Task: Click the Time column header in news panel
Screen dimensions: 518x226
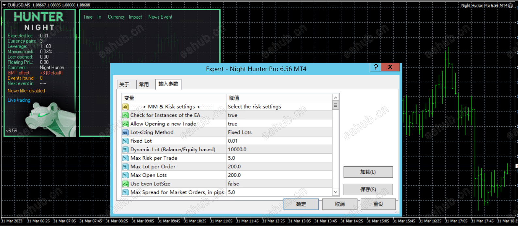Action: 88,17
